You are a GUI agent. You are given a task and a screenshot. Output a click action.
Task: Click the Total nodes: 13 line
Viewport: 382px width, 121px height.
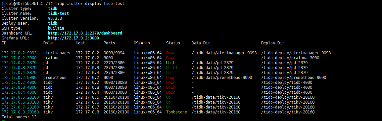tap(19, 117)
